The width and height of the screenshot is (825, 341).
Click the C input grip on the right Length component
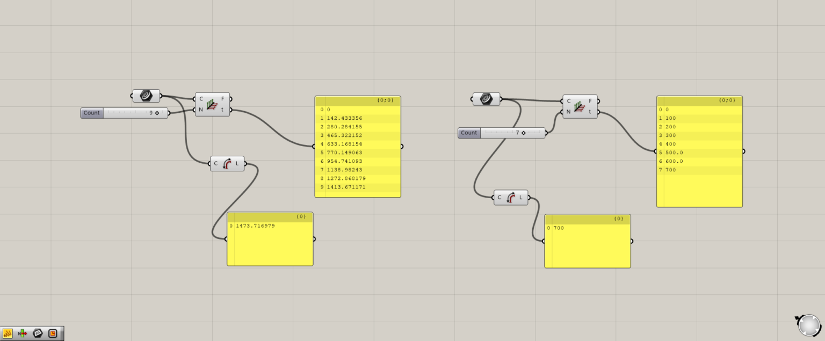coord(494,197)
